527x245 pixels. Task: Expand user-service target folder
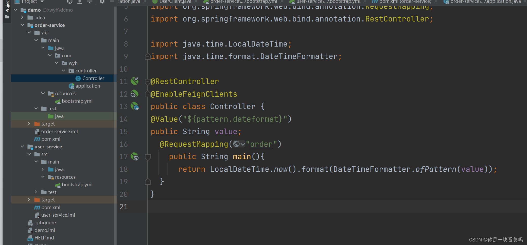(x=29, y=200)
